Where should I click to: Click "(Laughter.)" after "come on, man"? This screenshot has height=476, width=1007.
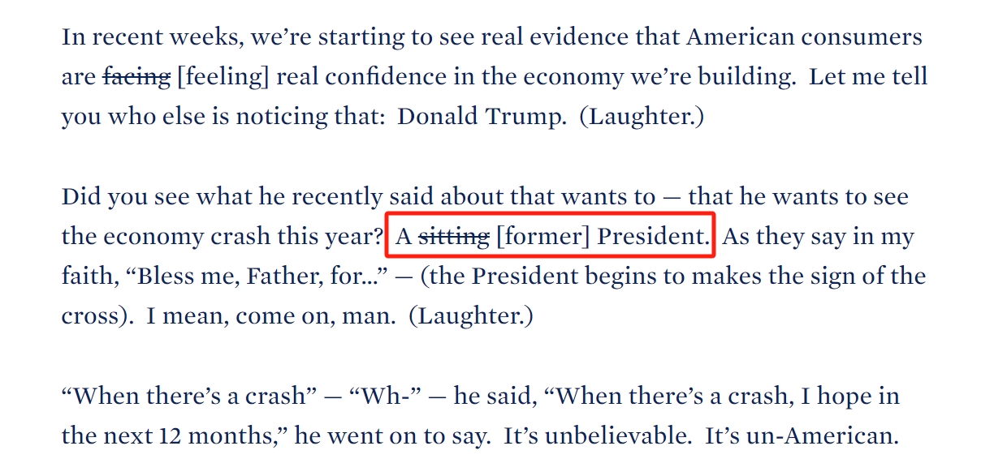470,316
